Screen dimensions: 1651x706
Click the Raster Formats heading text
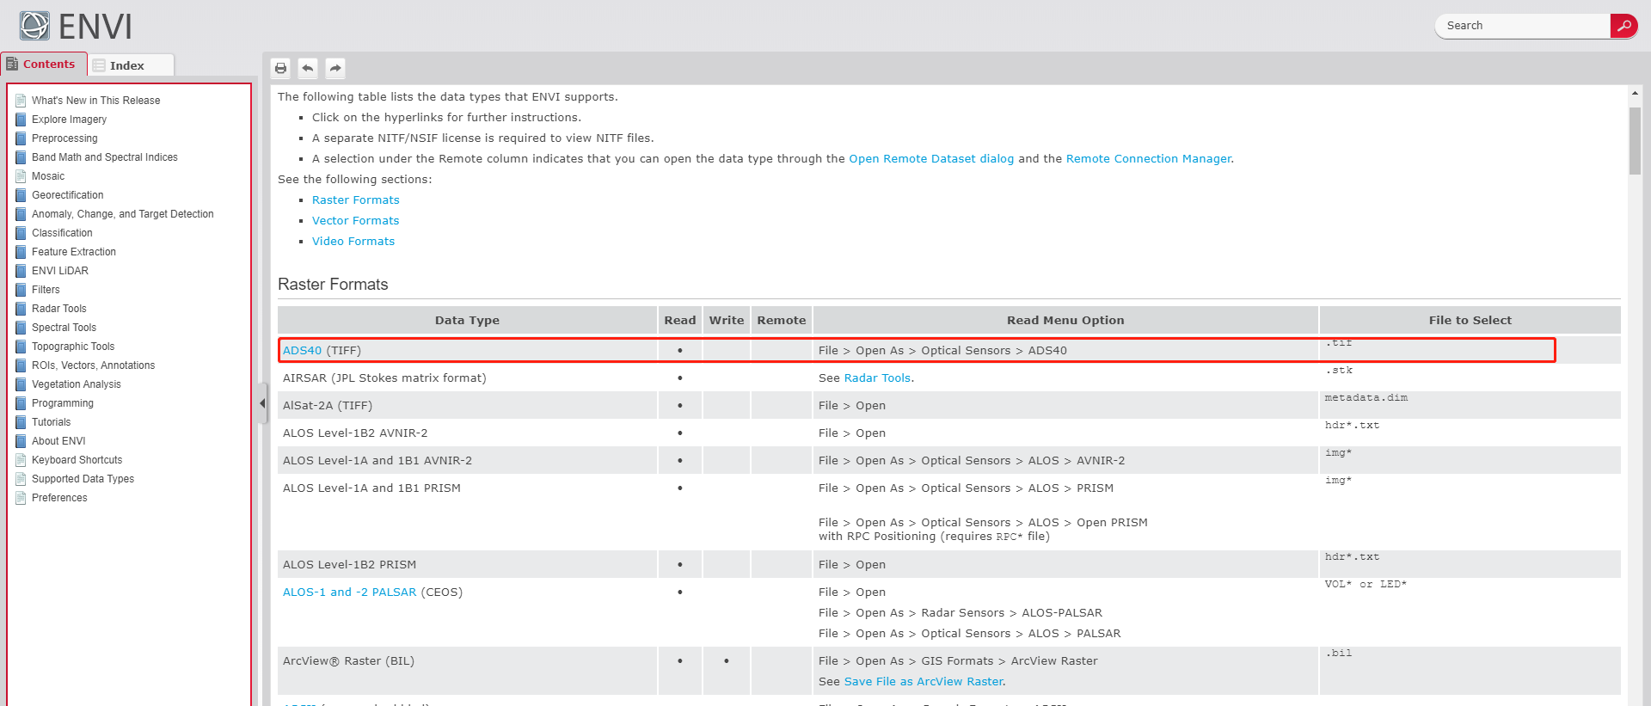[x=333, y=285]
